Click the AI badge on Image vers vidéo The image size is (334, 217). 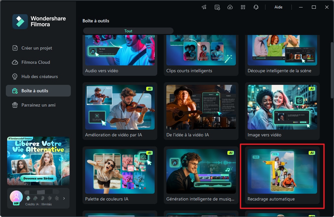click(312, 89)
